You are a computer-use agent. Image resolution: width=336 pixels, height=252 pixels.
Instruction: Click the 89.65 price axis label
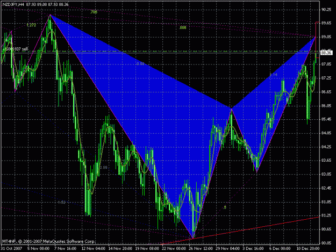pyautogui.click(x=326, y=23)
